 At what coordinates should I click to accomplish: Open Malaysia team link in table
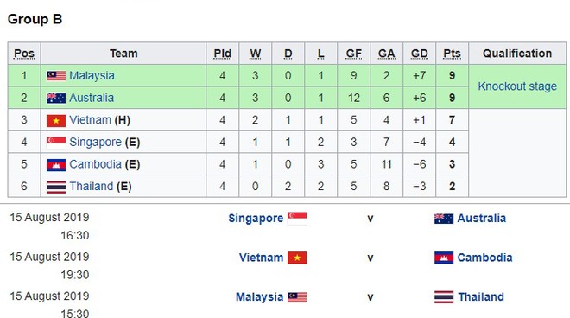(x=92, y=76)
